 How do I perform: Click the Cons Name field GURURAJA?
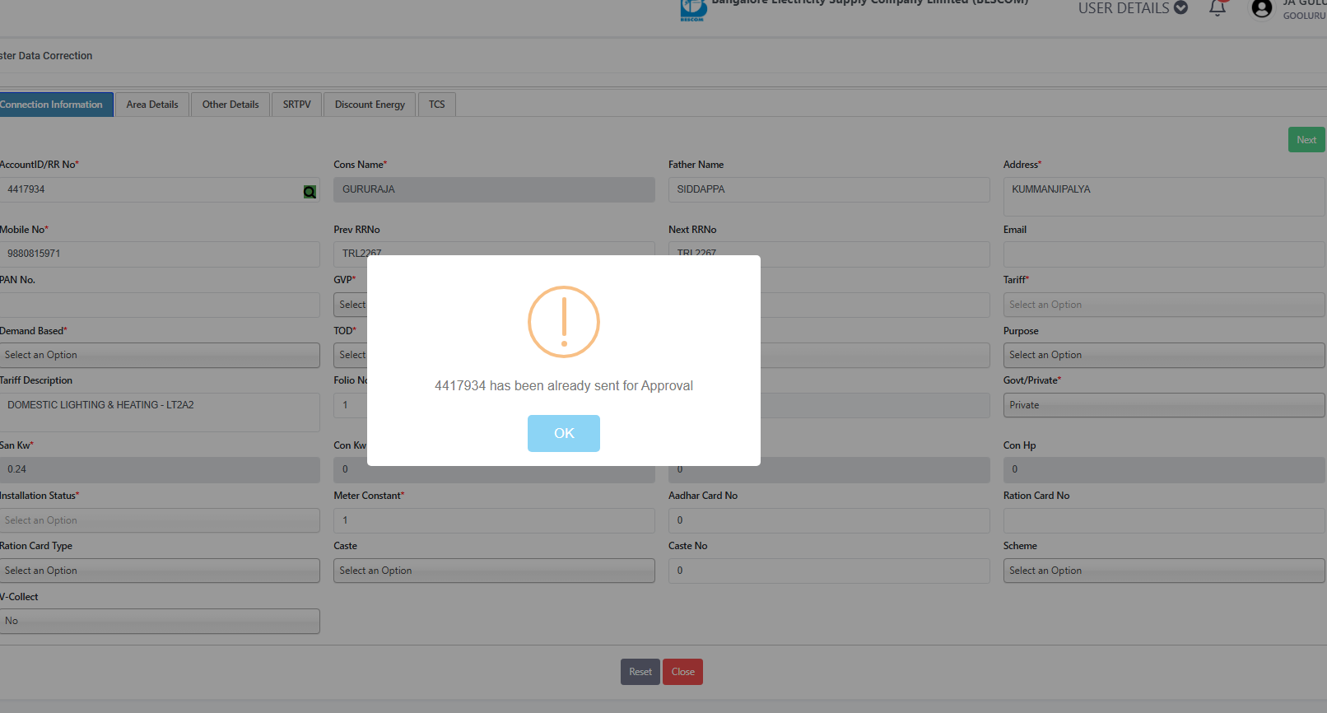[494, 189]
